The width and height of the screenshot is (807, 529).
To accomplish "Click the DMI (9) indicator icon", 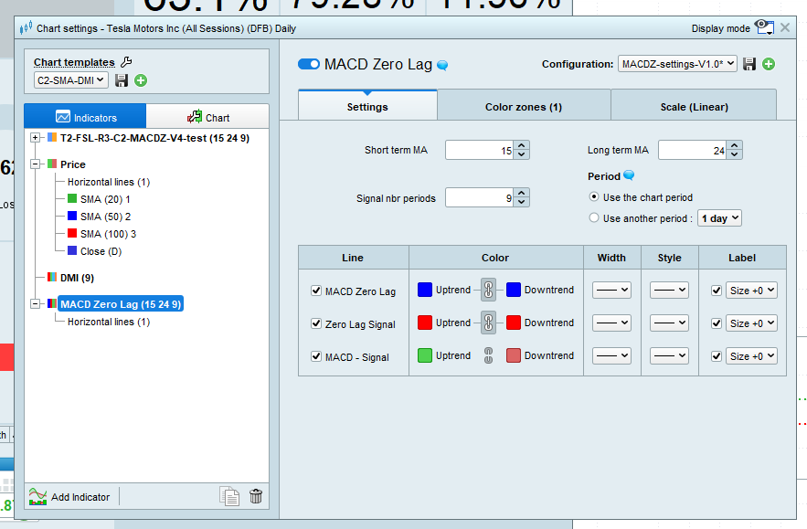I will 52,278.
